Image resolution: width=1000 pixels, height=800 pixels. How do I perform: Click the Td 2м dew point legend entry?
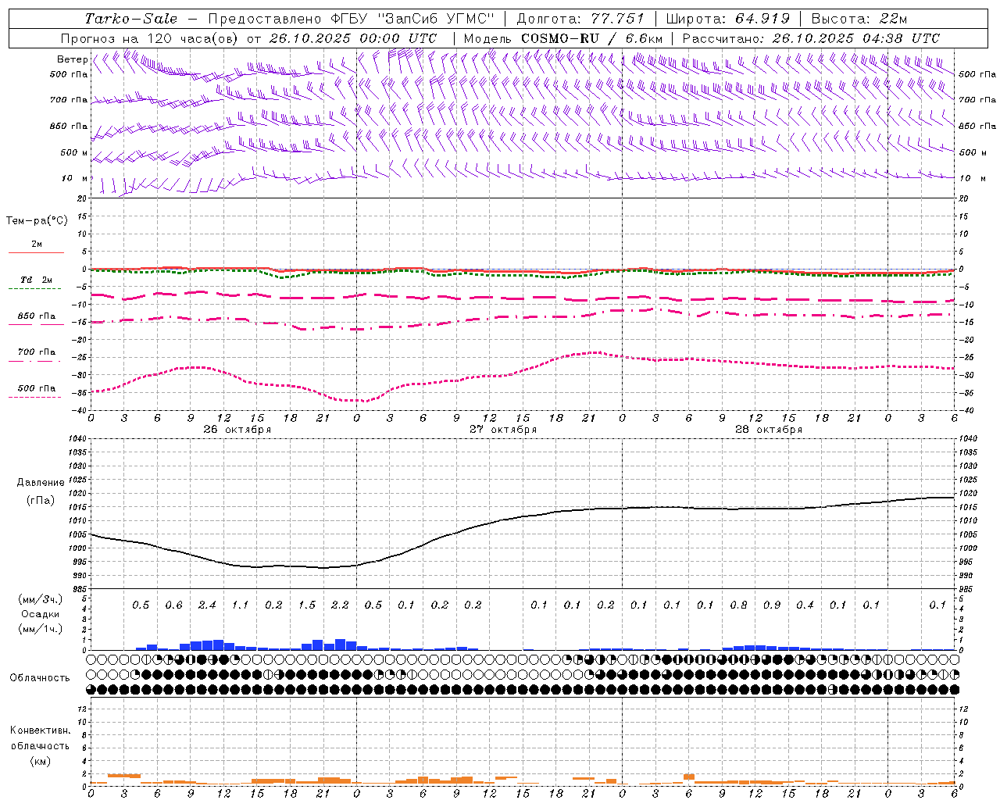[37, 280]
